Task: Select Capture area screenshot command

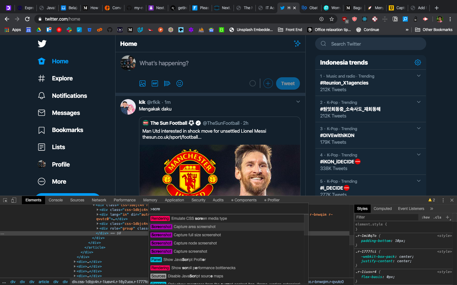Action: click(x=226, y=227)
